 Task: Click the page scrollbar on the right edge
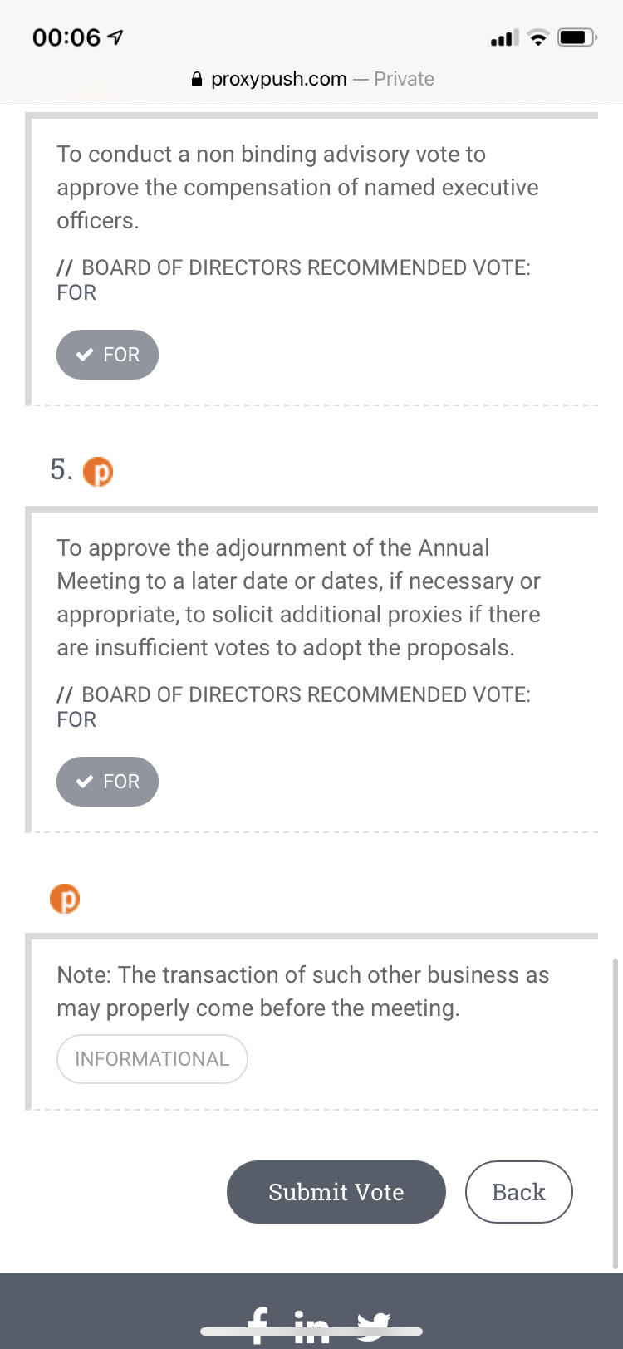(615, 1113)
